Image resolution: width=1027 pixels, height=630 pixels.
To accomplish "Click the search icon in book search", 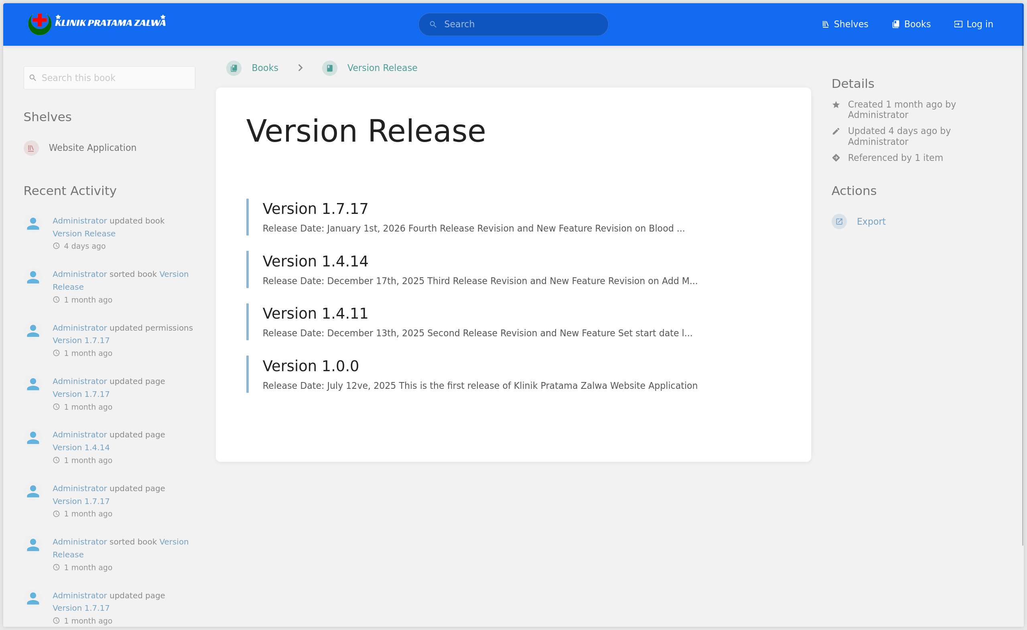I will [x=33, y=78].
